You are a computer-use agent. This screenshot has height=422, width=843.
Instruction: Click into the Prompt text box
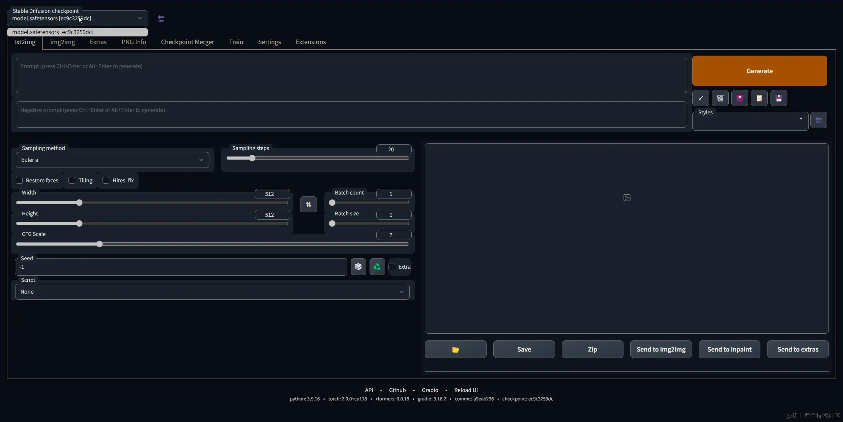pyautogui.click(x=351, y=75)
